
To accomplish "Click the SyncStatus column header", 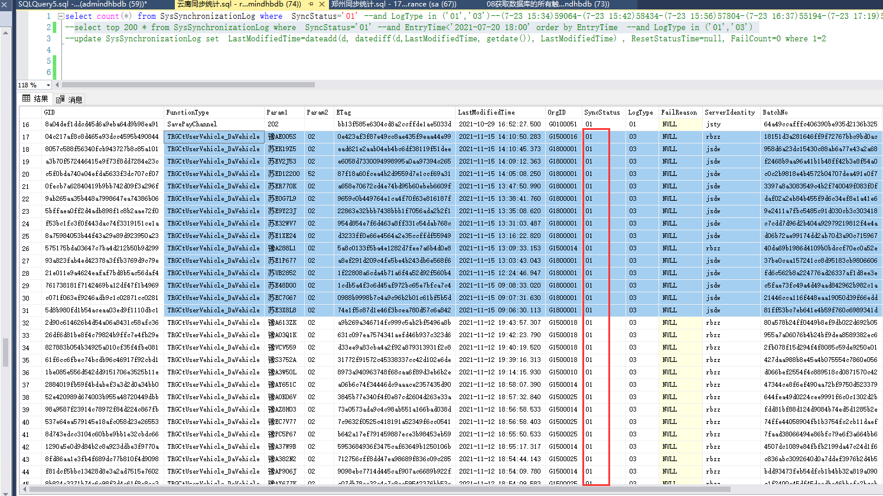I will point(602,112).
